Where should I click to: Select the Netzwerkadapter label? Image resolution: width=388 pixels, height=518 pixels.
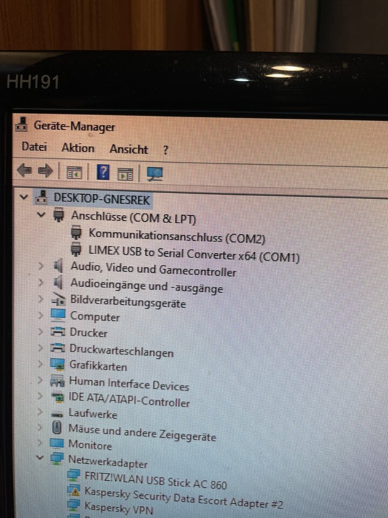pos(108,461)
